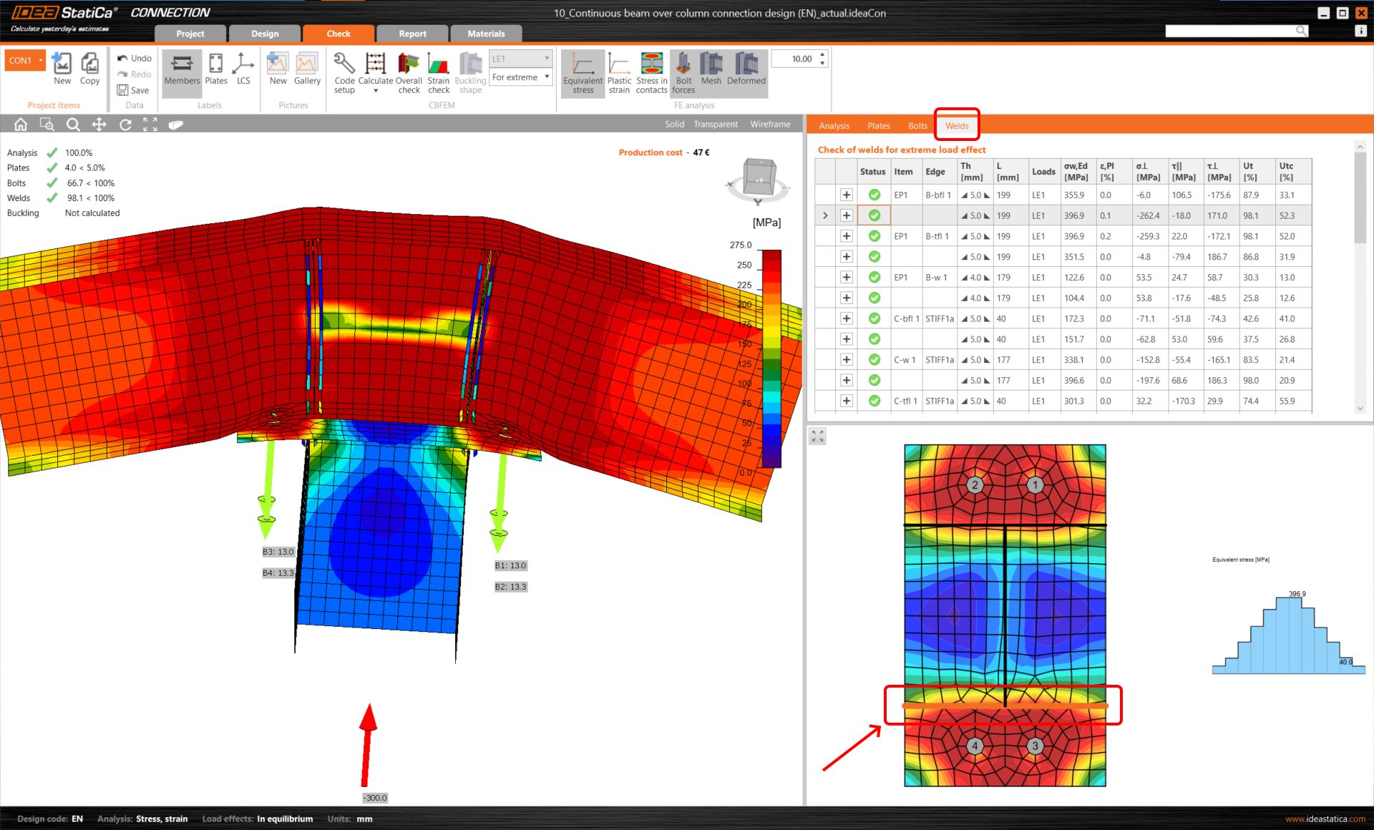
Task: Show the Deformed shape view
Action: [746, 72]
